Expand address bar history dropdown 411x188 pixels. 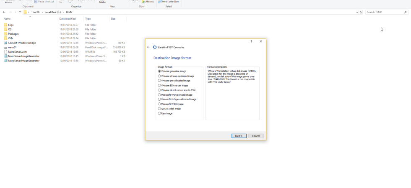pos(357,12)
